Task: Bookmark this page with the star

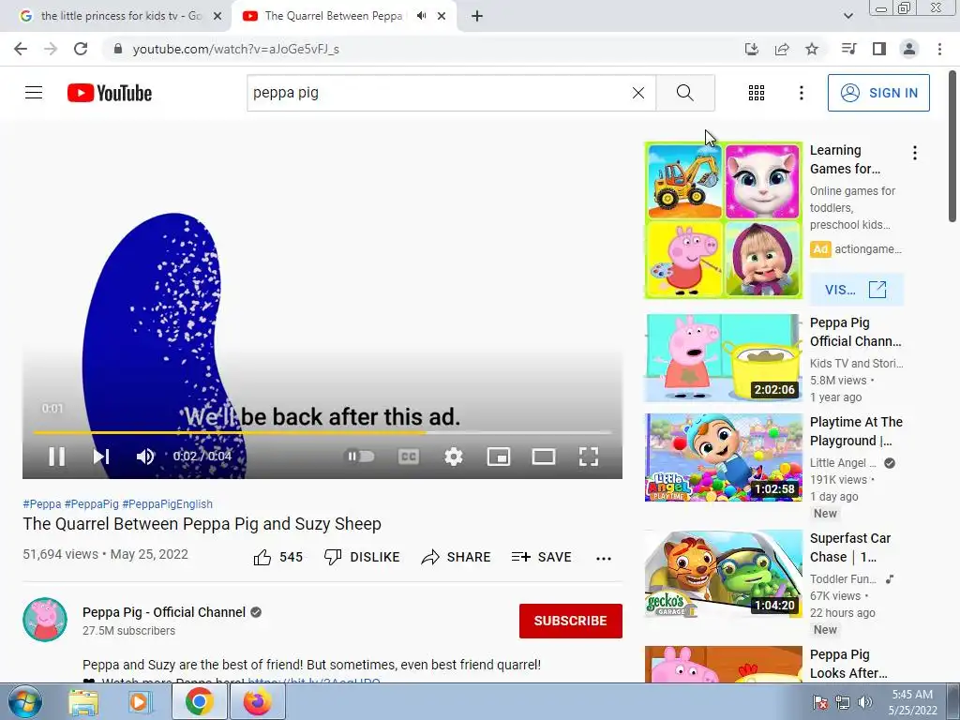Action: pos(812,49)
